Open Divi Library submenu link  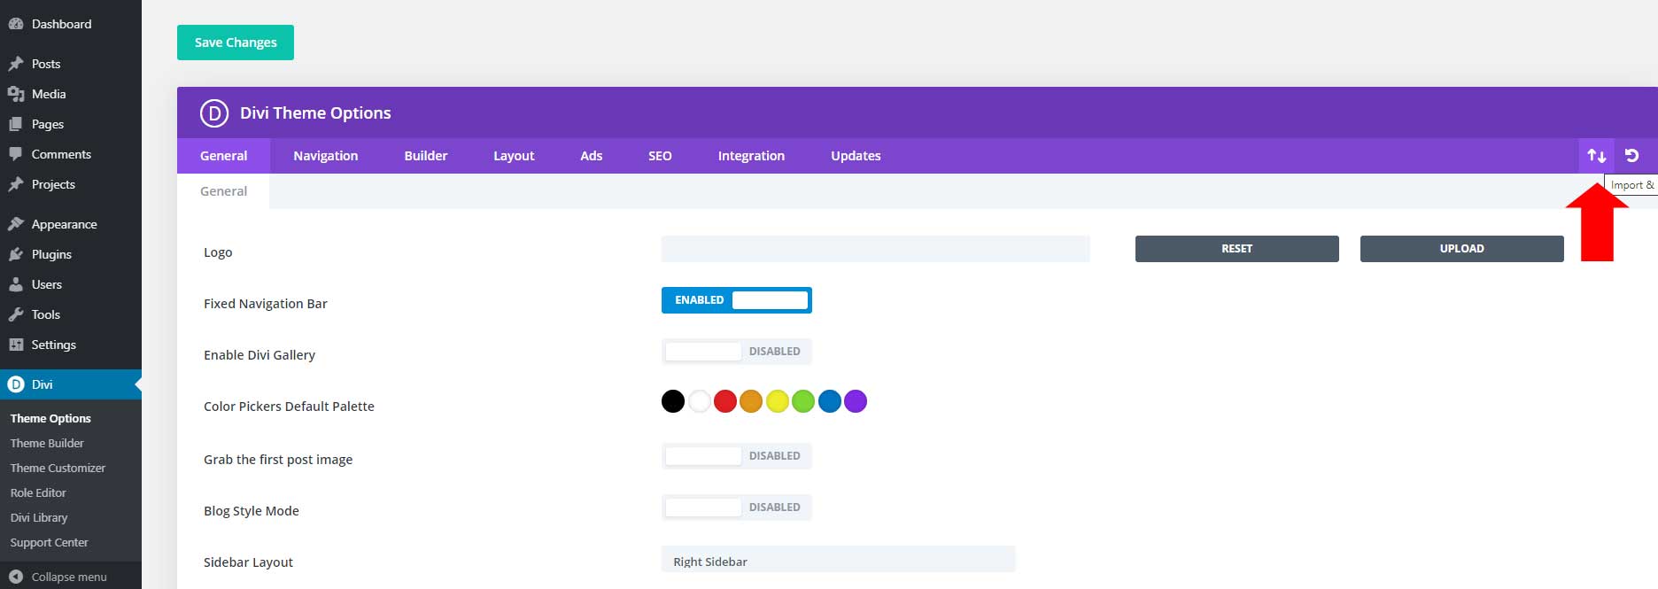click(39, 517)
